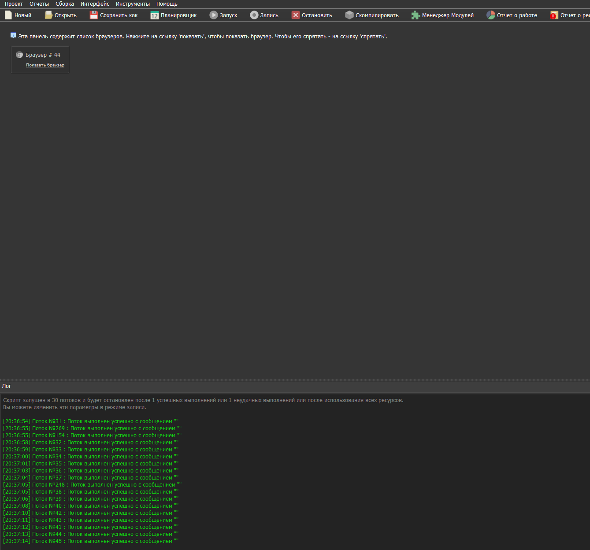Open the Module Manager puzzle icon

[x=416, y=15]
